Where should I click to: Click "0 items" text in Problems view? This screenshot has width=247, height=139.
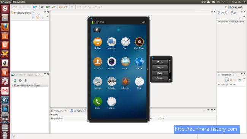click(x=54, y=115)
